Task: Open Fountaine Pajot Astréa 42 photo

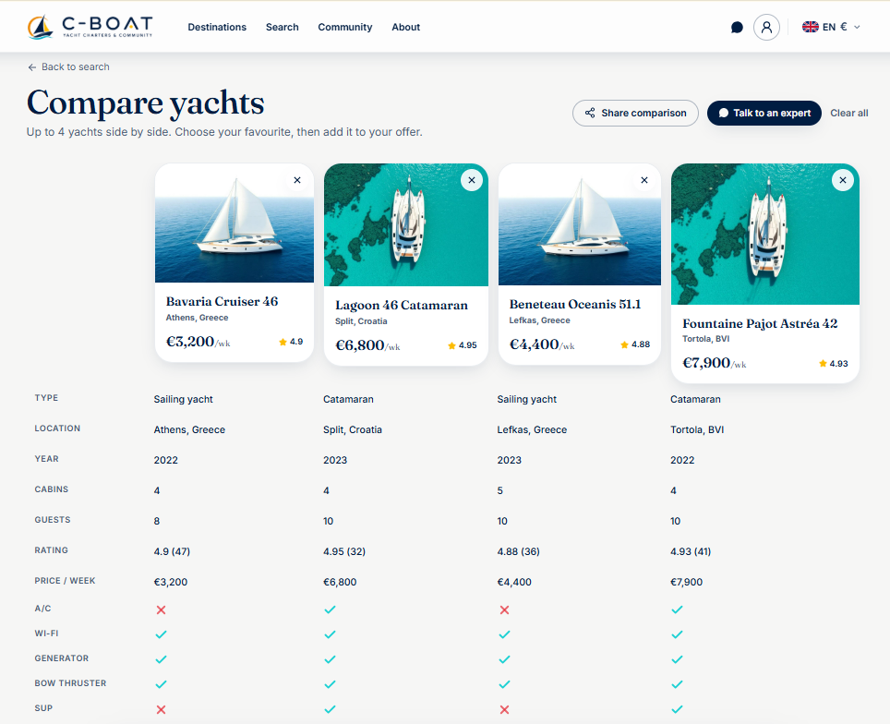Action: coord(765,234)
